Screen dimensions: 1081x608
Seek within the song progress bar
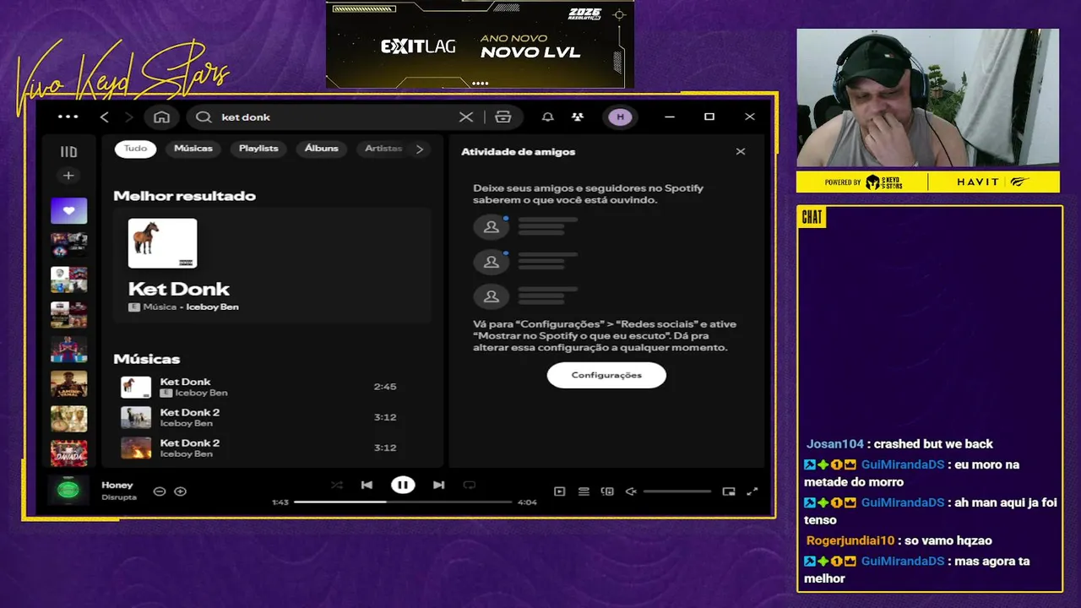(x=403, y=502)
